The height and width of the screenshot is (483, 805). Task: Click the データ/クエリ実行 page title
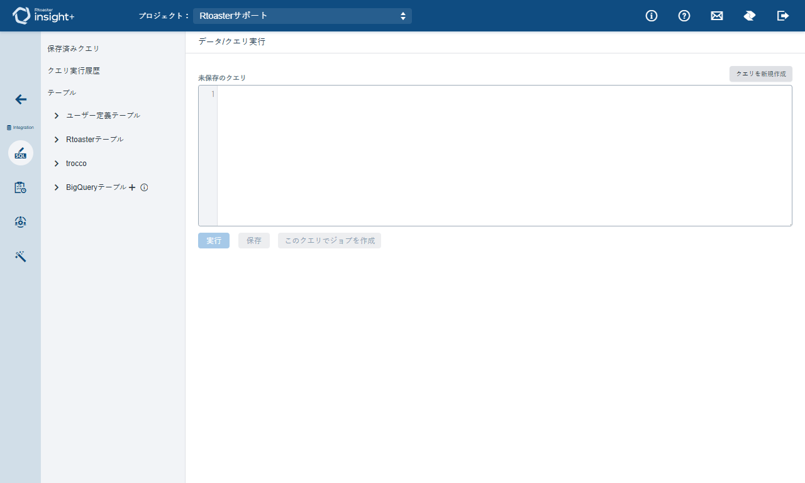[231, 42]
